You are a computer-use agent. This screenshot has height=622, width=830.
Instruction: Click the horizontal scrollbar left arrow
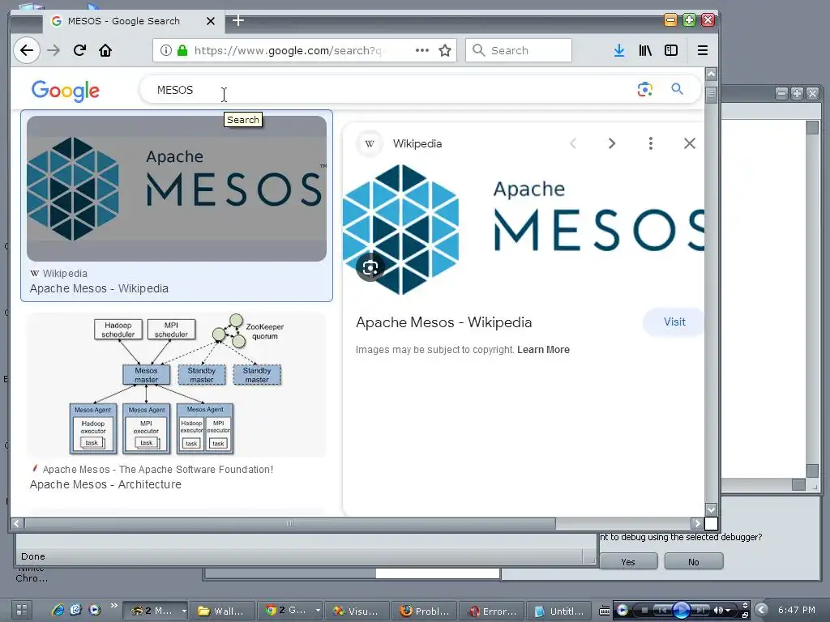point(16,523)
